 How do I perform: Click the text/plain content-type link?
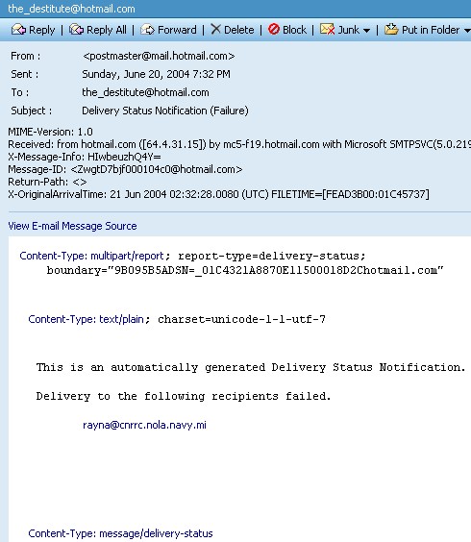point(121,319)
